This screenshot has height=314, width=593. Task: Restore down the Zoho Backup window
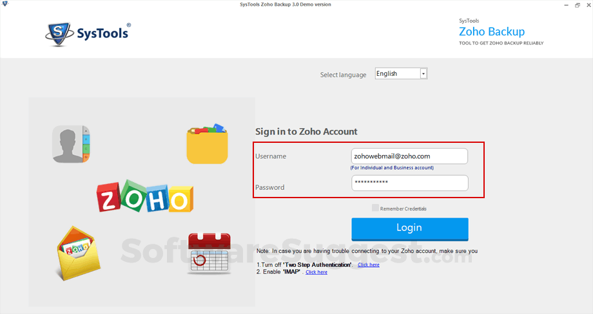tap(577, 5)
